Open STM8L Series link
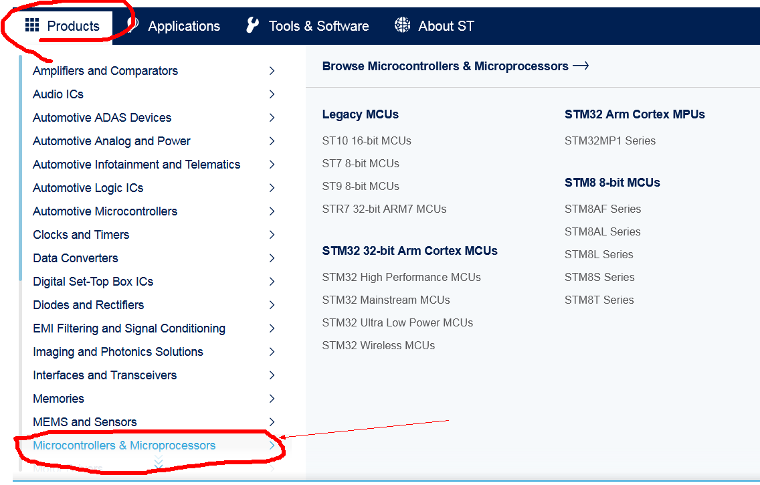The height and width of the screenshot is (485, 760). 599,254
